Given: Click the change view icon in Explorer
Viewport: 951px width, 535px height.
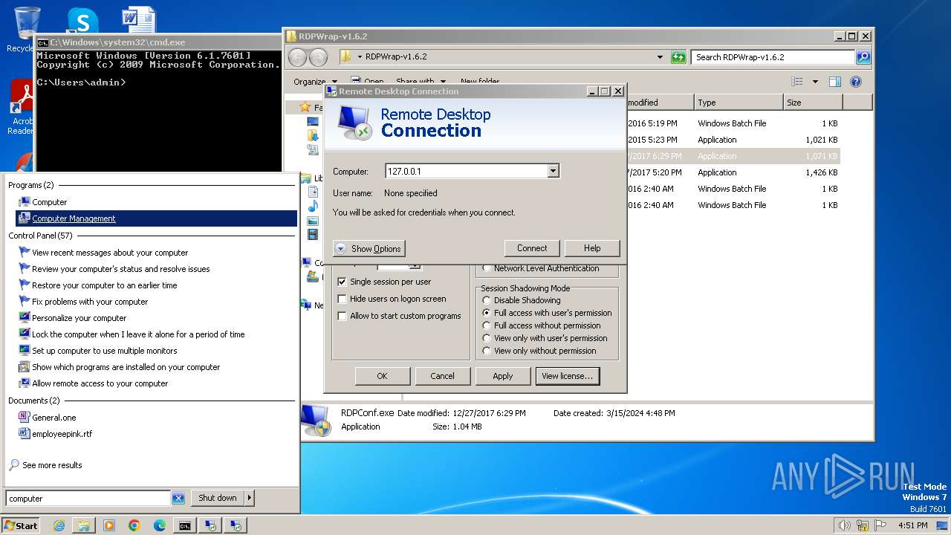Looking at the screenshot, I should [x=797, y=82].
